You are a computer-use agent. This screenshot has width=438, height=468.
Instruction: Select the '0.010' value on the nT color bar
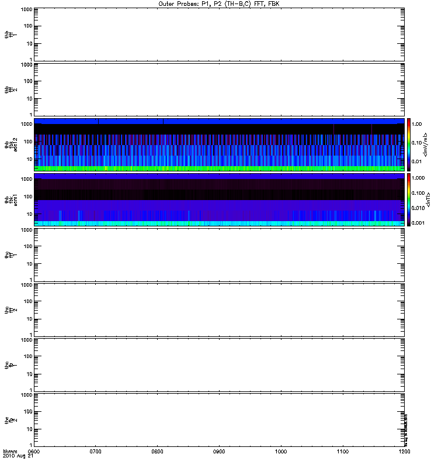click(418, 208)
